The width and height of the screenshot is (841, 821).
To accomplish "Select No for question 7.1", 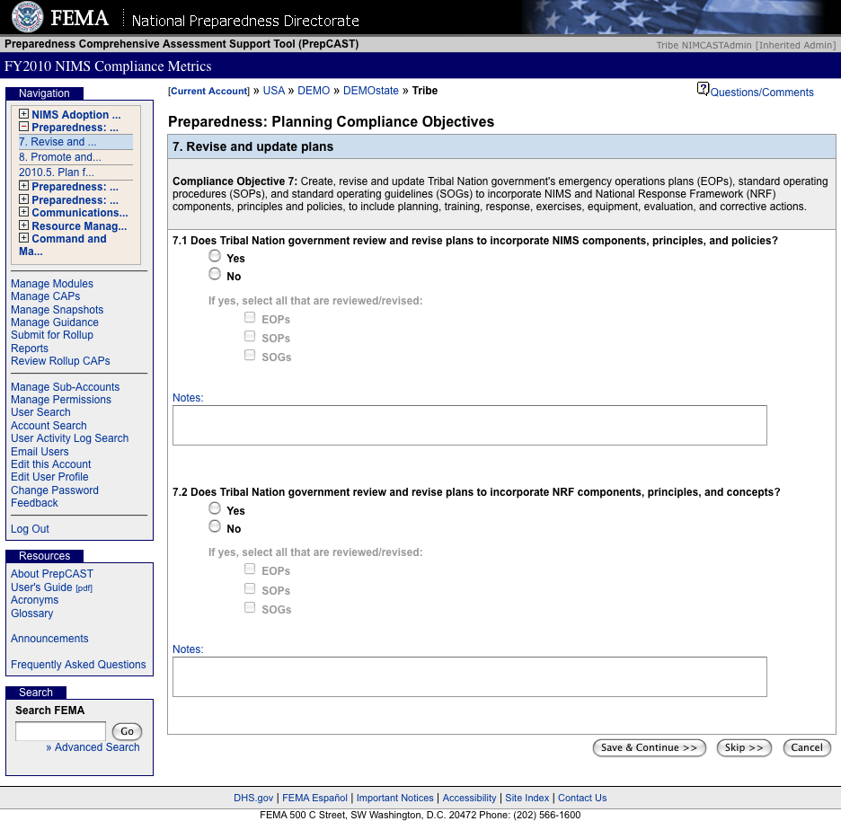I will 215,274.
